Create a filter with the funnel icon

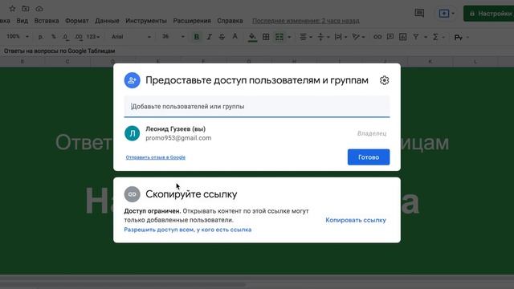[x=416, y=37]
